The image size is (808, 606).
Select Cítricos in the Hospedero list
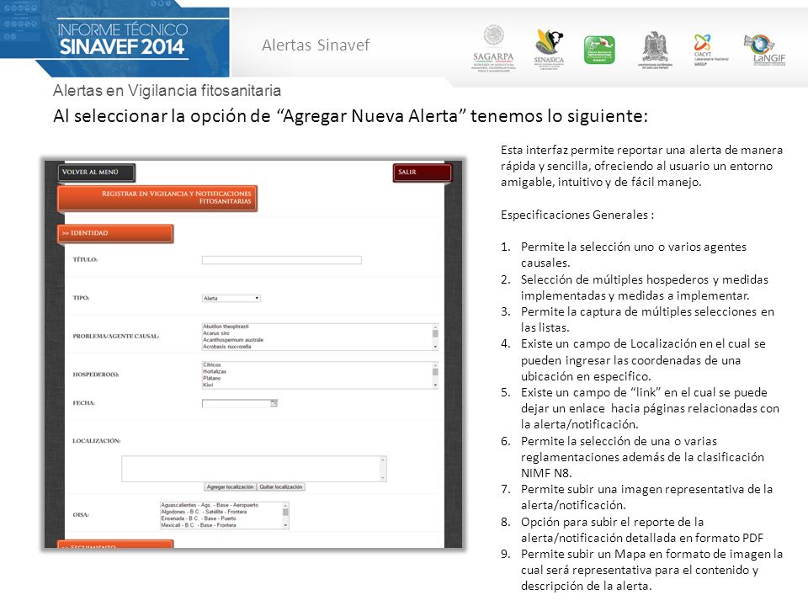coord(211,364)
